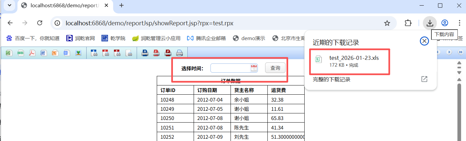Click plain white-page printer icon
Image resolution: width=466 pixels, height=141 pixels.
coord(129,53)
